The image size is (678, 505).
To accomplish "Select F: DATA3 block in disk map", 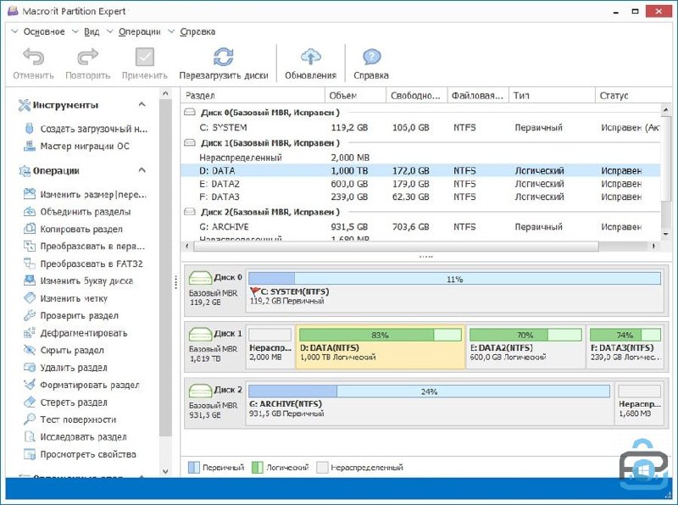I will [x=625, y=347].
